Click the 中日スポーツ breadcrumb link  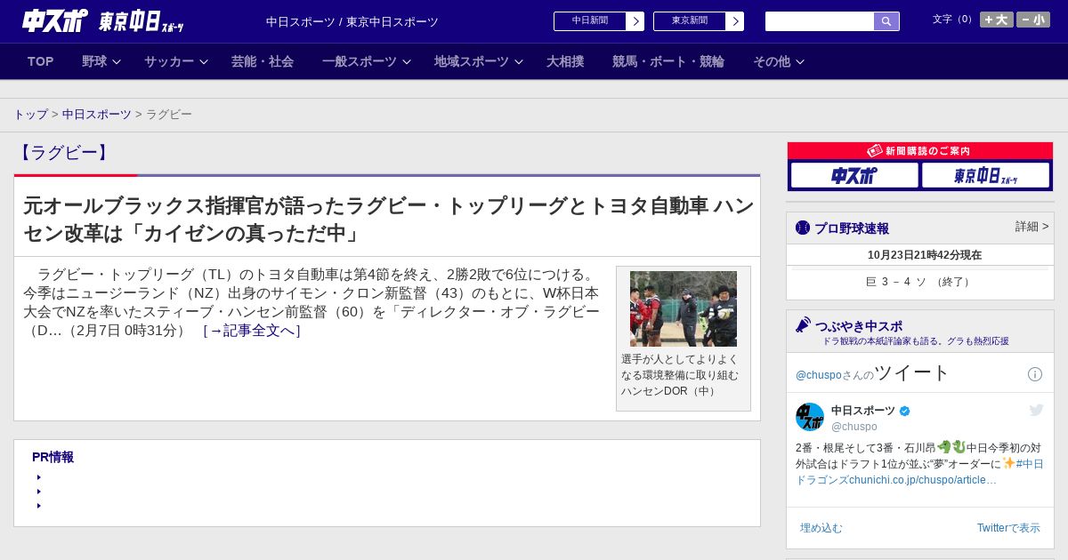point(97,115)
